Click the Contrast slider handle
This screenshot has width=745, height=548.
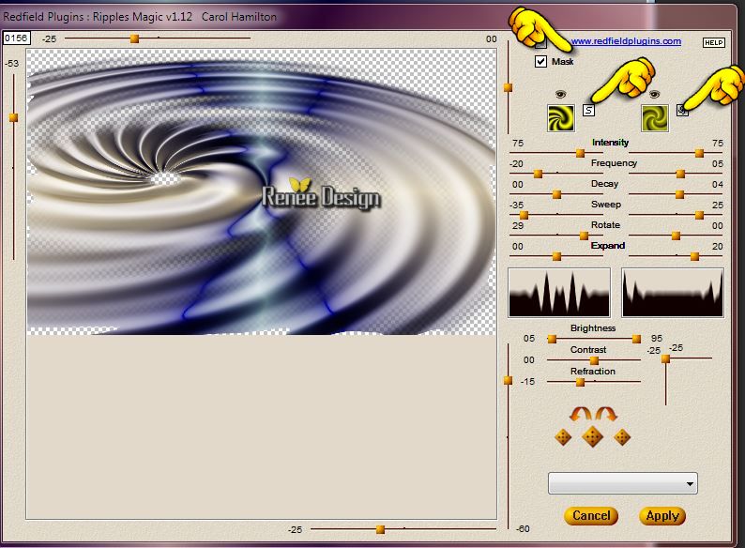pos(594,360)
